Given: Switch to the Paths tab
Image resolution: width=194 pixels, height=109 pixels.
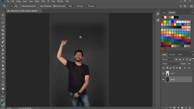Looking at the screenshot, I should coord(180,54).
